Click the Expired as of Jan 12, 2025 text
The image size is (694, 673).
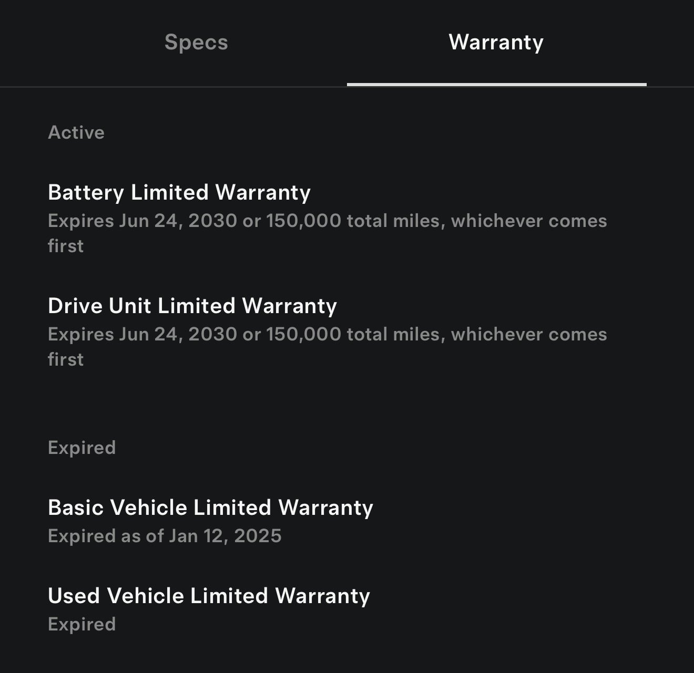[x=165, y=535]
